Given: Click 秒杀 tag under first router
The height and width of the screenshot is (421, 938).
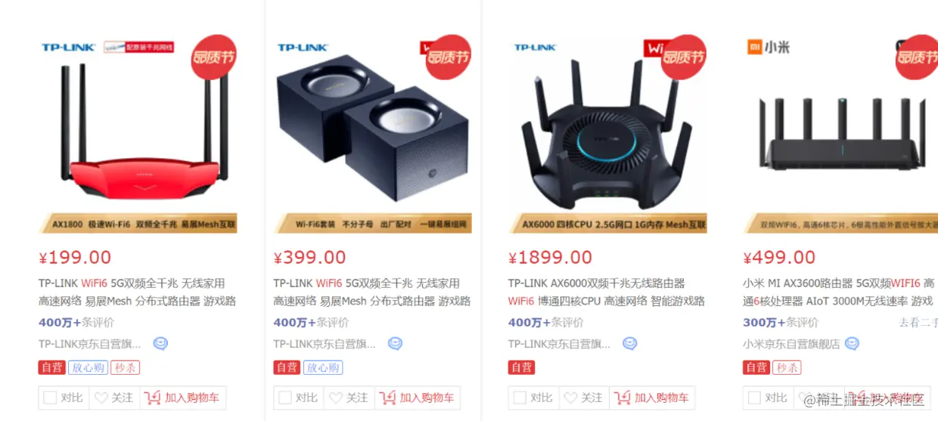Looking at the screenshot, I should click(126, 367).
